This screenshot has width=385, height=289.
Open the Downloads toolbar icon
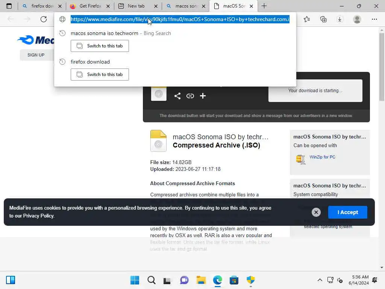(340, 19)
